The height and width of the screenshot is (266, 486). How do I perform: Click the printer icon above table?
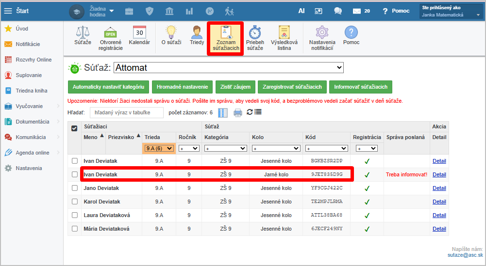pyautogui.click(x=237, y=113)
